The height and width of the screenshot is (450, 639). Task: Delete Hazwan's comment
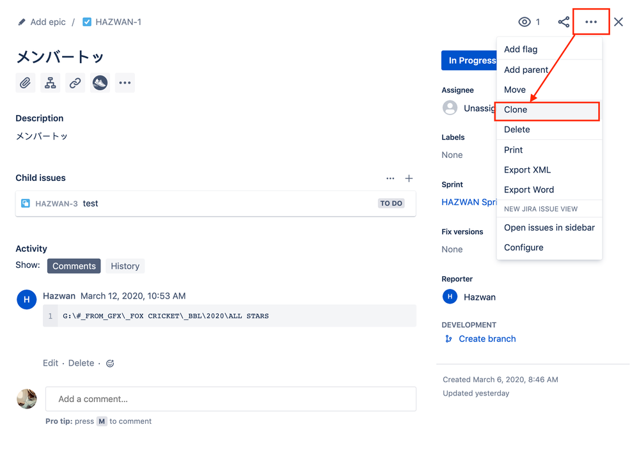click(x=81, y=363)
